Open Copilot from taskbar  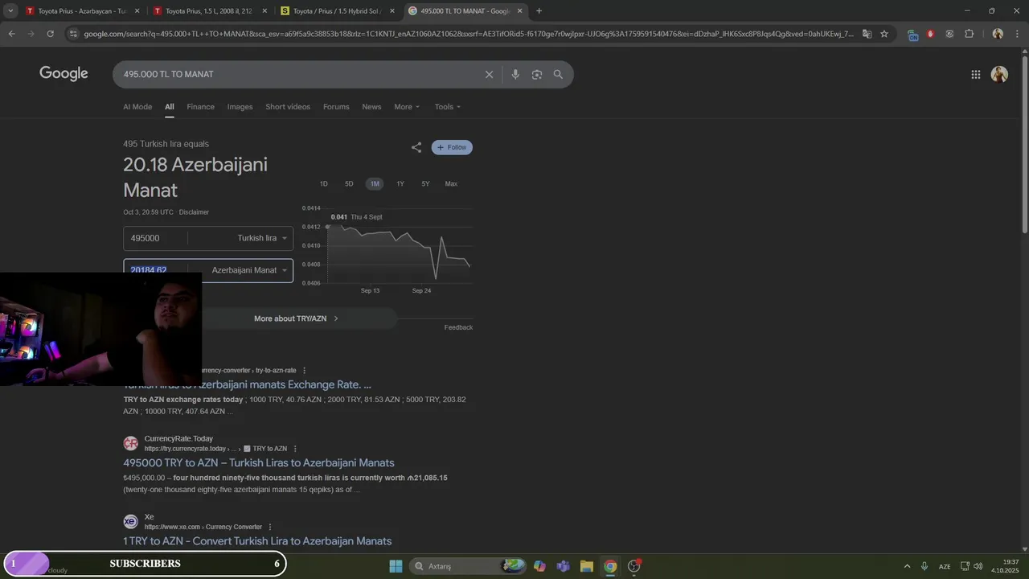pos(539,566)
